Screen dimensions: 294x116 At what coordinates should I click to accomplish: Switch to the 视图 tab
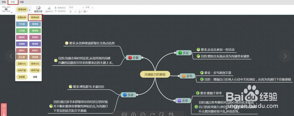point(21,2)
